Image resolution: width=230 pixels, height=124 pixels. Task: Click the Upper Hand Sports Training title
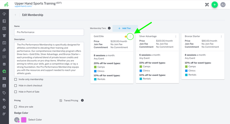point(35,3)
